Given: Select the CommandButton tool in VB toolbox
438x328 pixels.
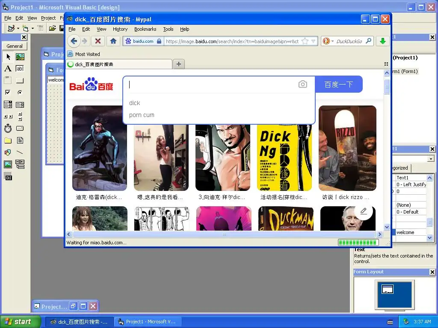Looking at the screenshot, I should [x=20, y=81].
